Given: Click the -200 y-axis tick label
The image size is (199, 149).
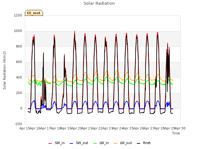Looking at the screenshot, I should (x=18, y=124).
